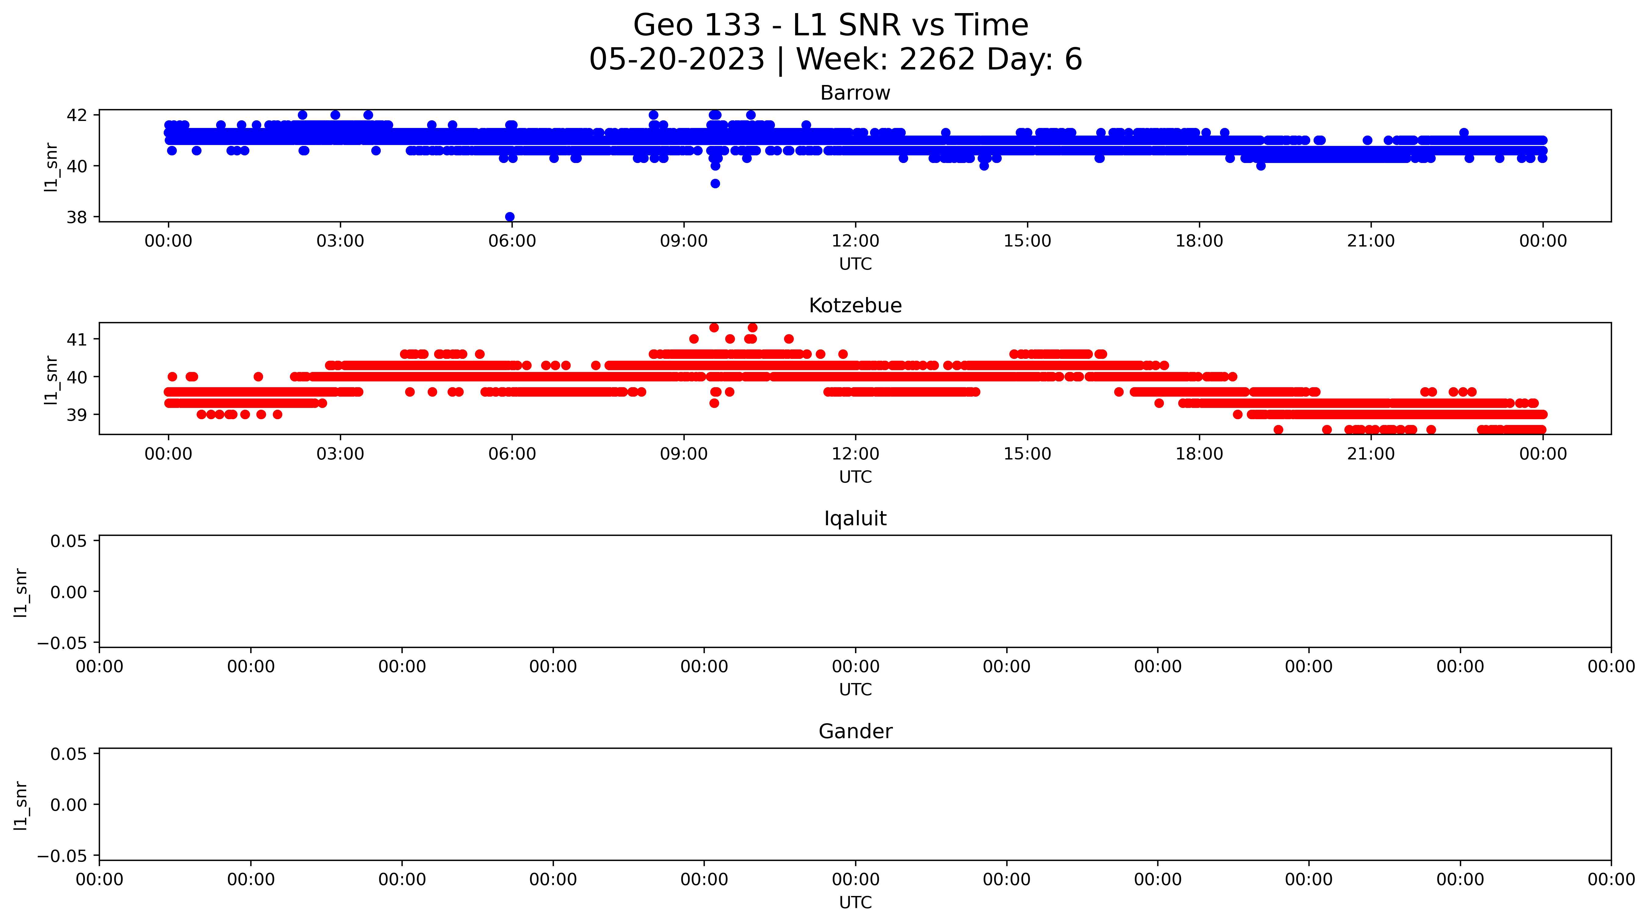
Task: Click the '40' y-tick on the Kotzebue plot
Action: coord(77,377)
